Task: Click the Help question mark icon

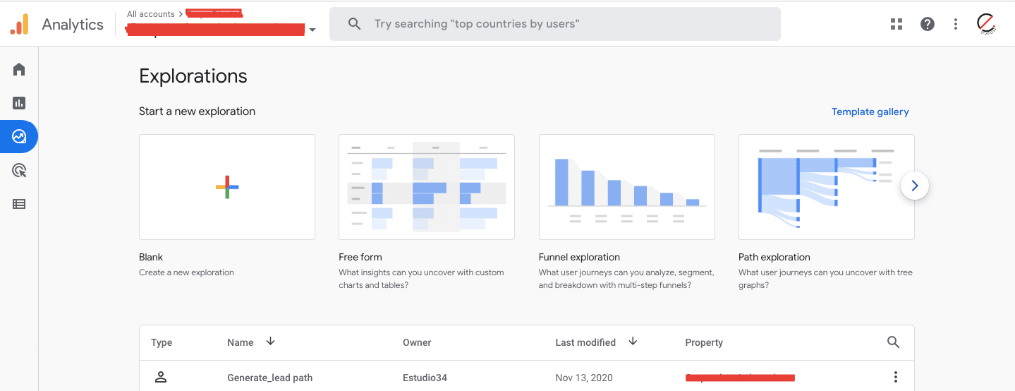Action: point(928,24)
